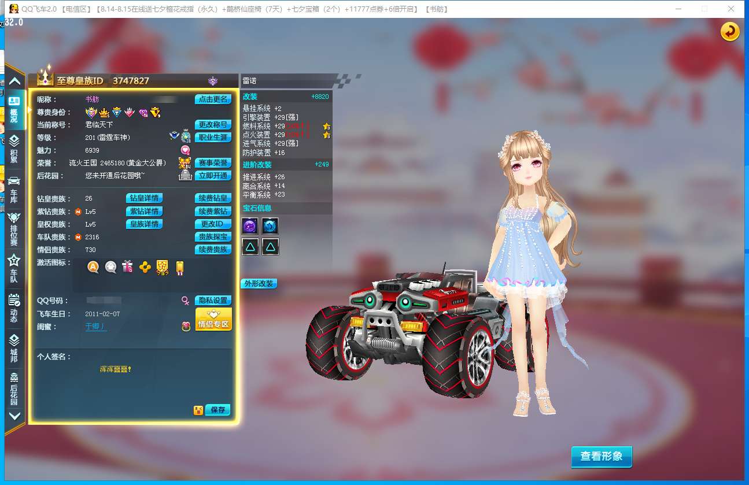
Task: View 紫钻详情 details
Action: pos(144,211)
